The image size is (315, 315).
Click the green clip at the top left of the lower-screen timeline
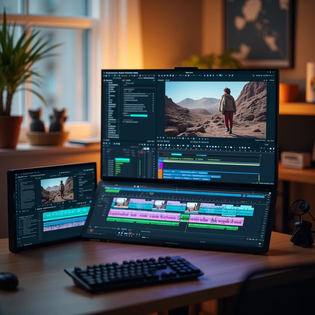[x=112, y=191]
